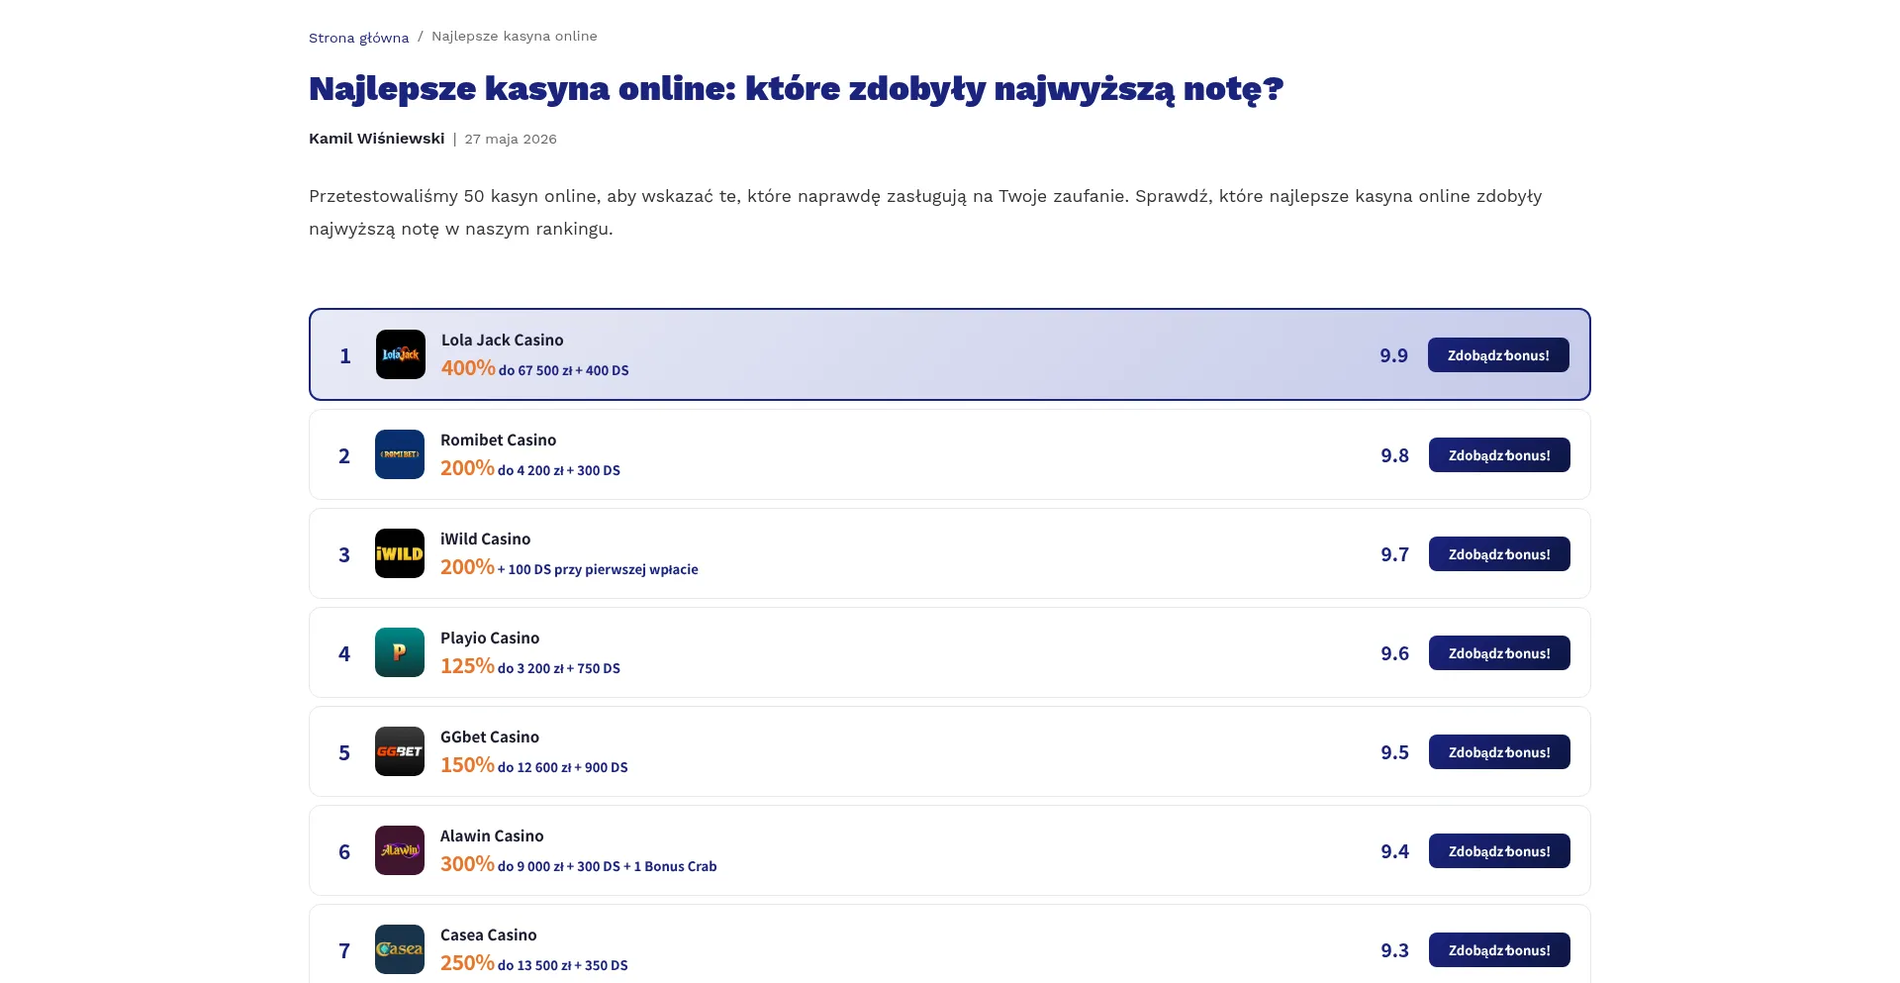The width and height of the screenshot is (1900, 983).
Task: Claim the bonus for Romibet Casino
Action: point(1499,455)
